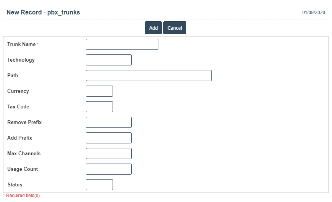Click the 01/09/2020 date text
The width and height of the screenshot is (332, 202).
[314, 13]
